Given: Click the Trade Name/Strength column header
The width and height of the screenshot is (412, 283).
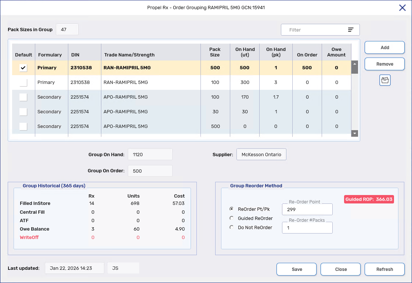Looking at the screenshot, I should click(x=129, y=55).
